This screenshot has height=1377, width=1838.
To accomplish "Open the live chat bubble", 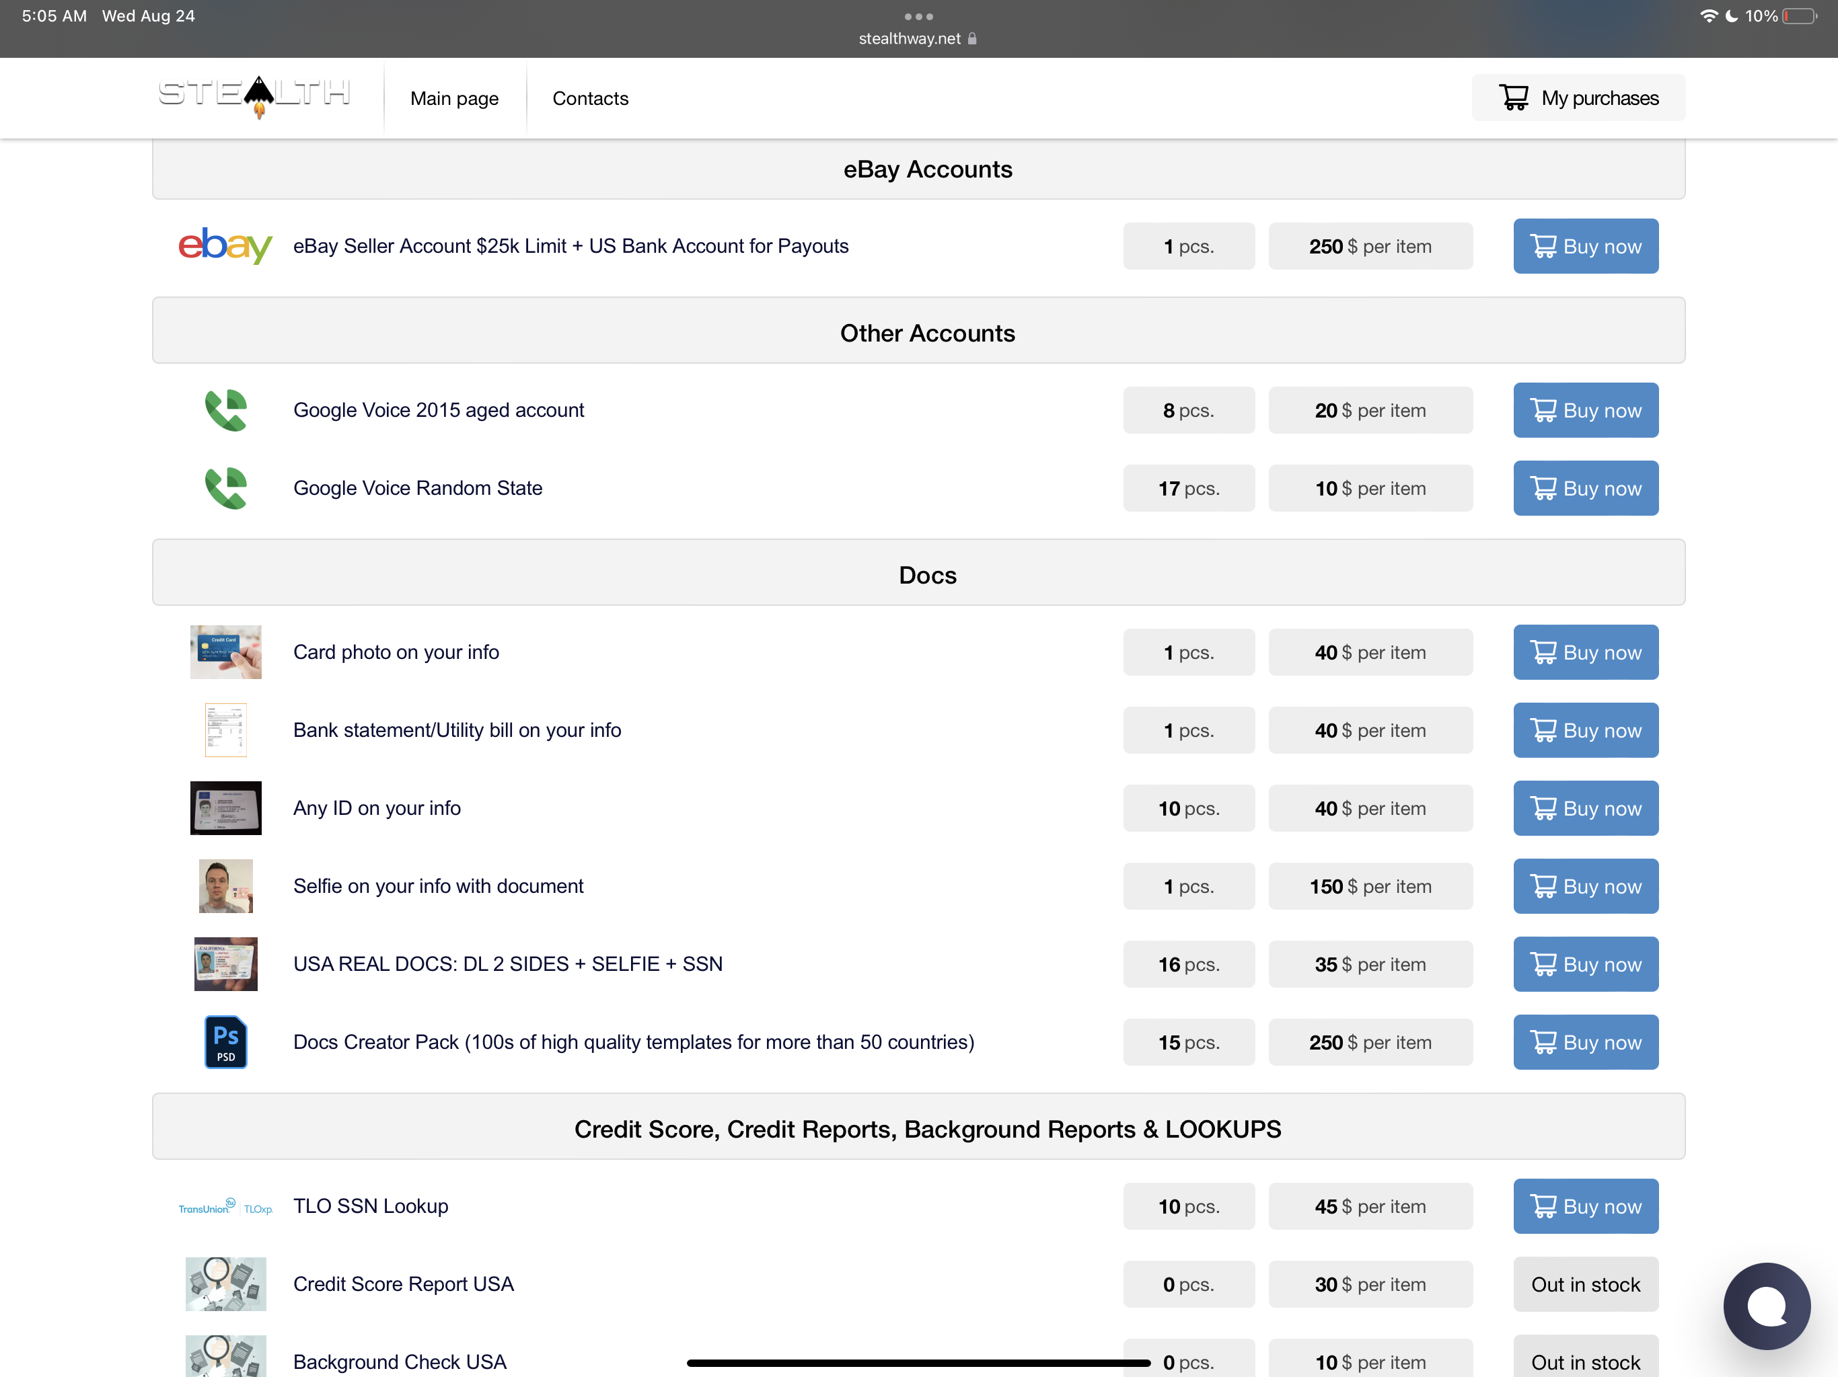I will (1766, 1306).
